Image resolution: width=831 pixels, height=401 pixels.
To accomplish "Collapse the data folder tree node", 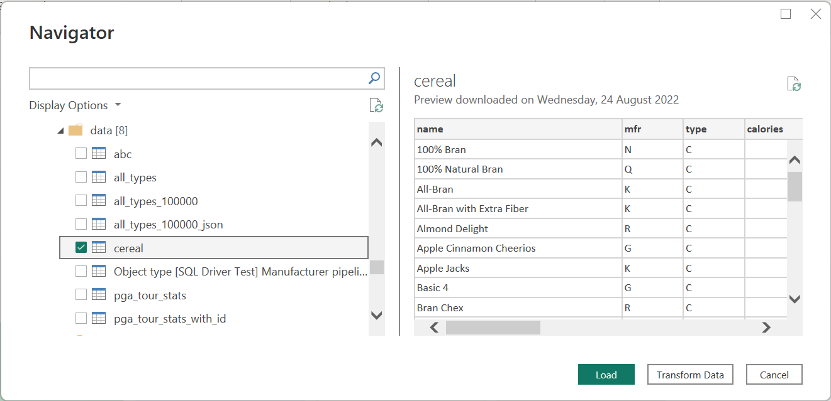I will (x=60, y=130).
